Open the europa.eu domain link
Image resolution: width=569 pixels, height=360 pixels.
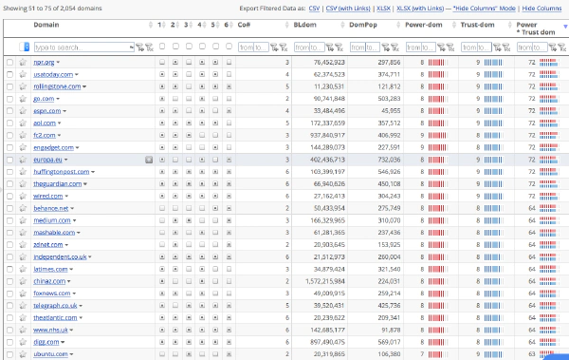click(x=48, y=160)
